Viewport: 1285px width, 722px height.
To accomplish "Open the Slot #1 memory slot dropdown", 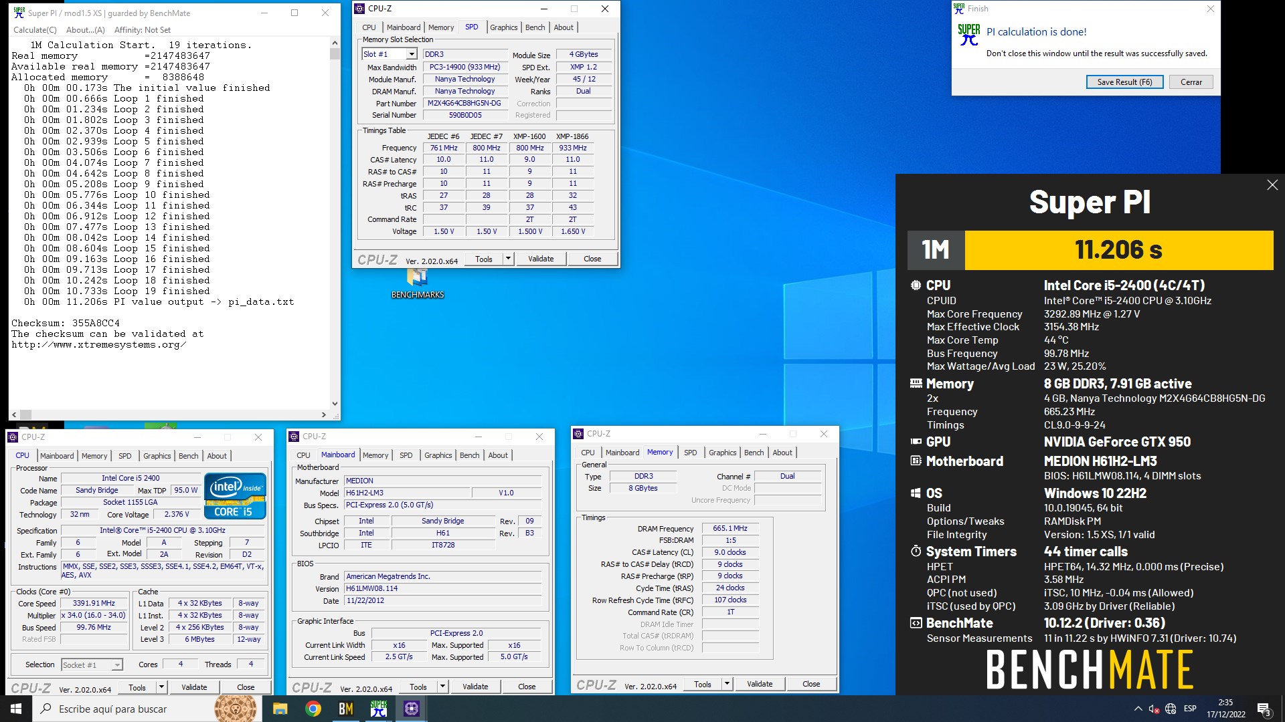I will coord(412,54).
